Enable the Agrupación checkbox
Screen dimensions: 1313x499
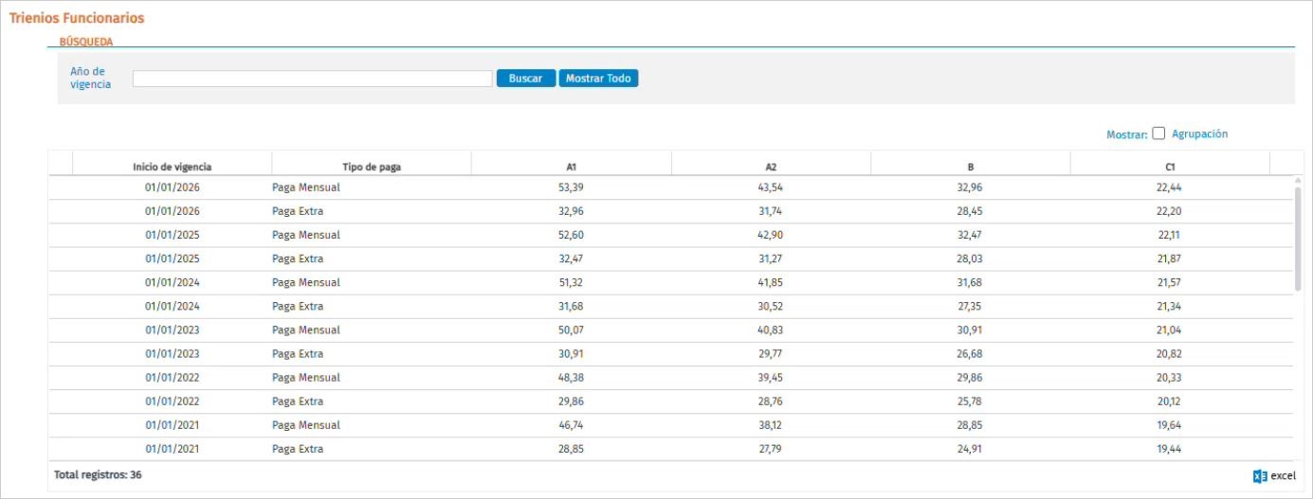[1158, 134]
